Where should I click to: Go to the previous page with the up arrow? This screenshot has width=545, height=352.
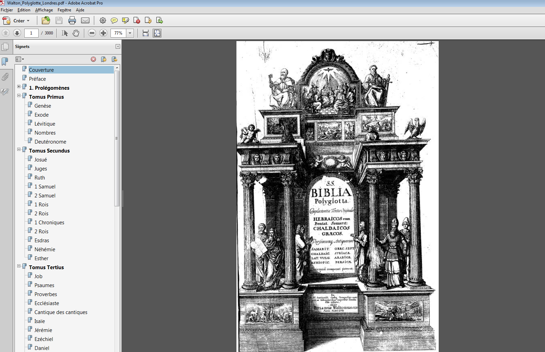[6, 33]
